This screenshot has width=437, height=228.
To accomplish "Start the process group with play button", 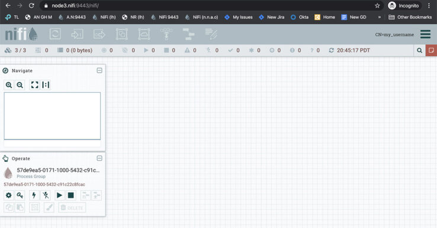I will [x=59, y=195].
